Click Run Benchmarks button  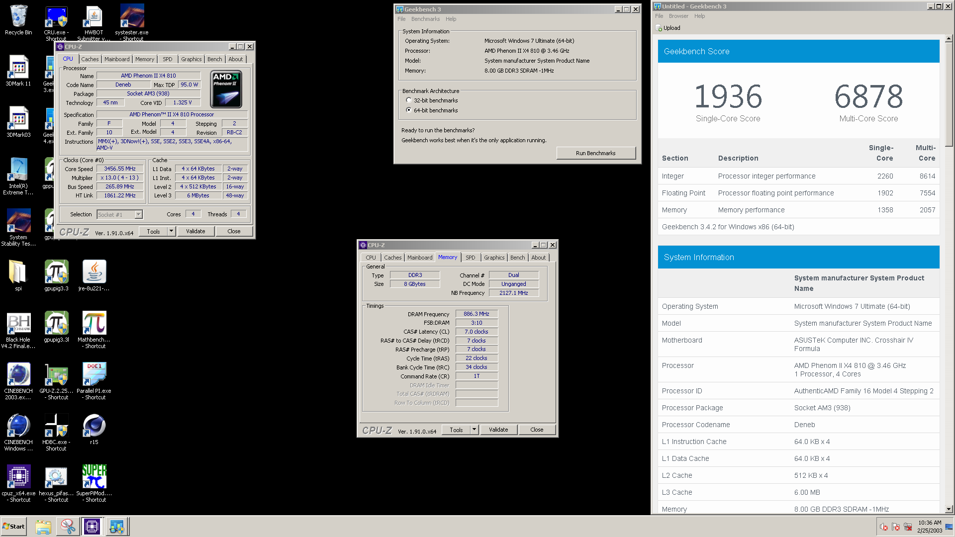tap(596, 153)
